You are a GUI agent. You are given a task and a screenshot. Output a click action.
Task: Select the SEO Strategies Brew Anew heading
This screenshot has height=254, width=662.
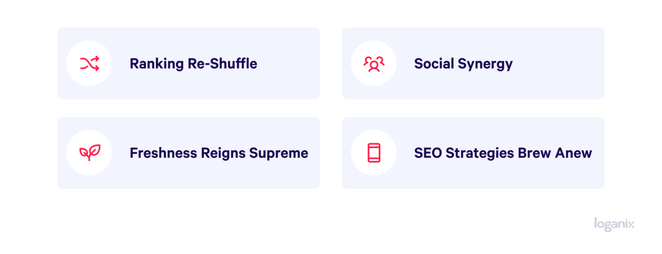(503, 153)
